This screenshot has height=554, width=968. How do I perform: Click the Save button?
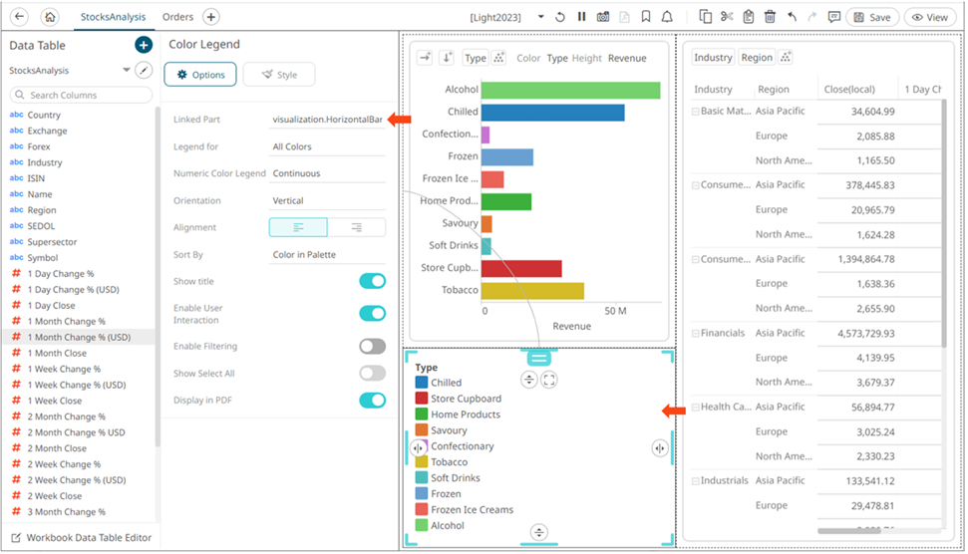(x=871, y=17)
